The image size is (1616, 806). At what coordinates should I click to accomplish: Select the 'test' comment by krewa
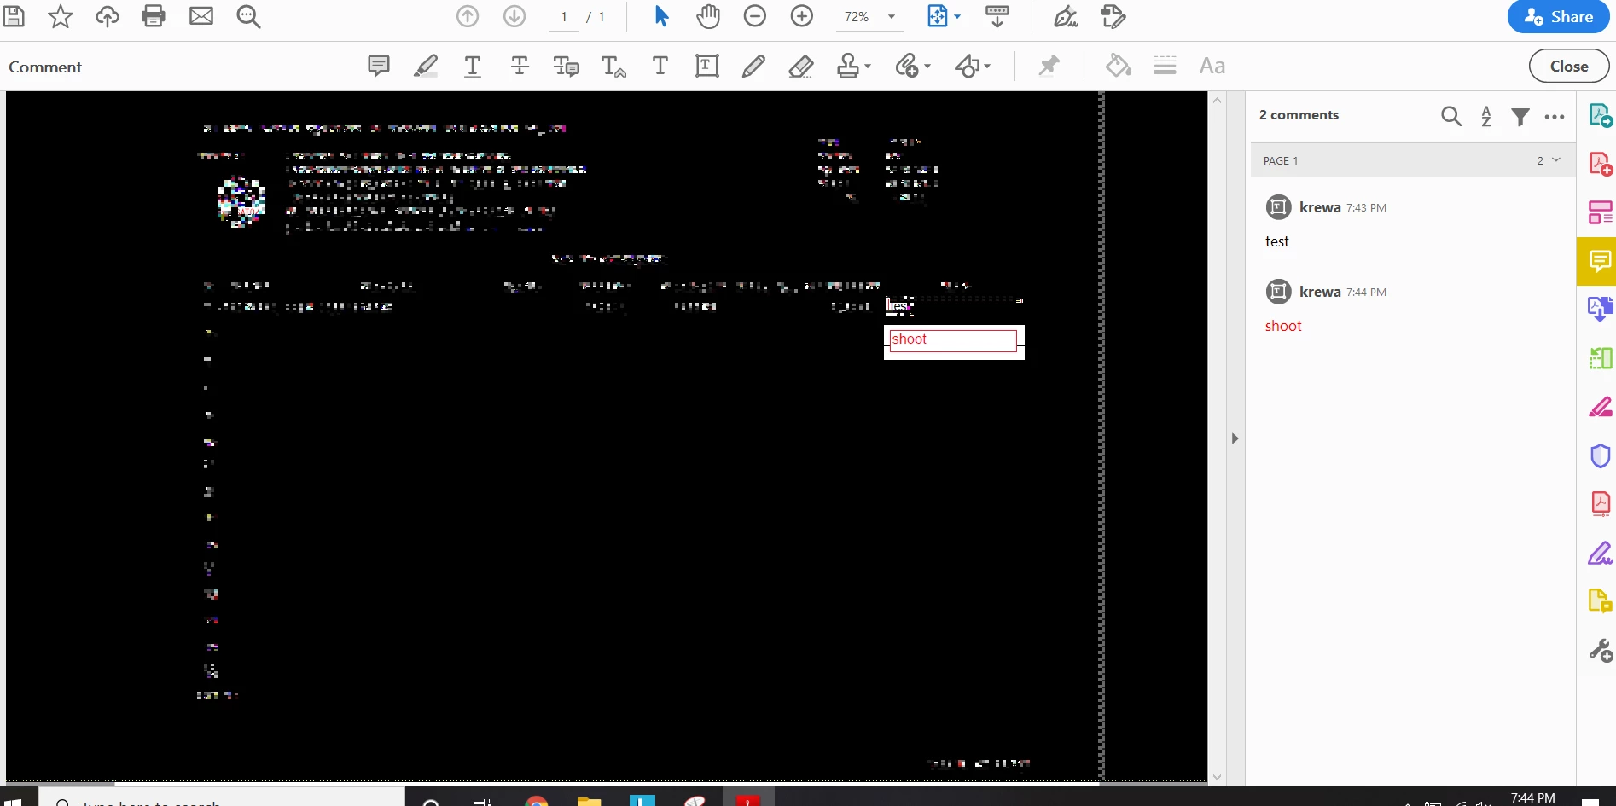[1411, 223]
